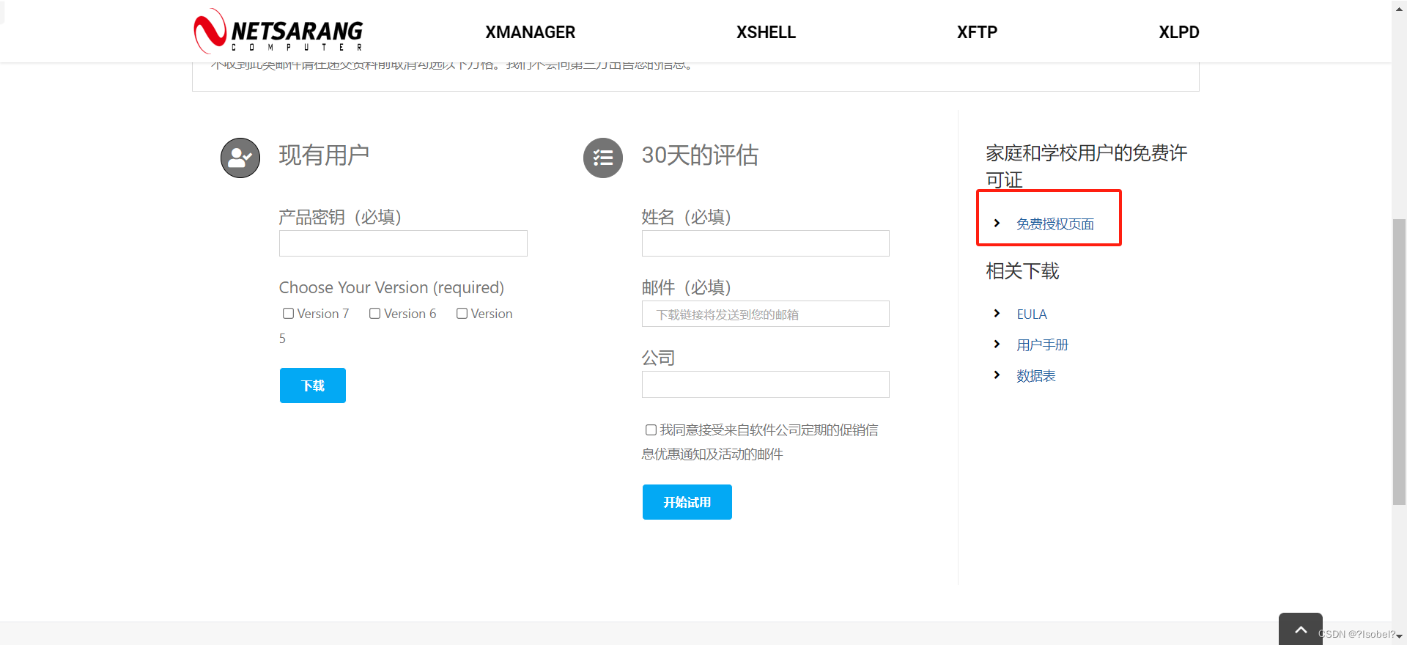Click chevron beside EULA link
The height and width of the screenshot is (645, 1407).
point(997,313)
